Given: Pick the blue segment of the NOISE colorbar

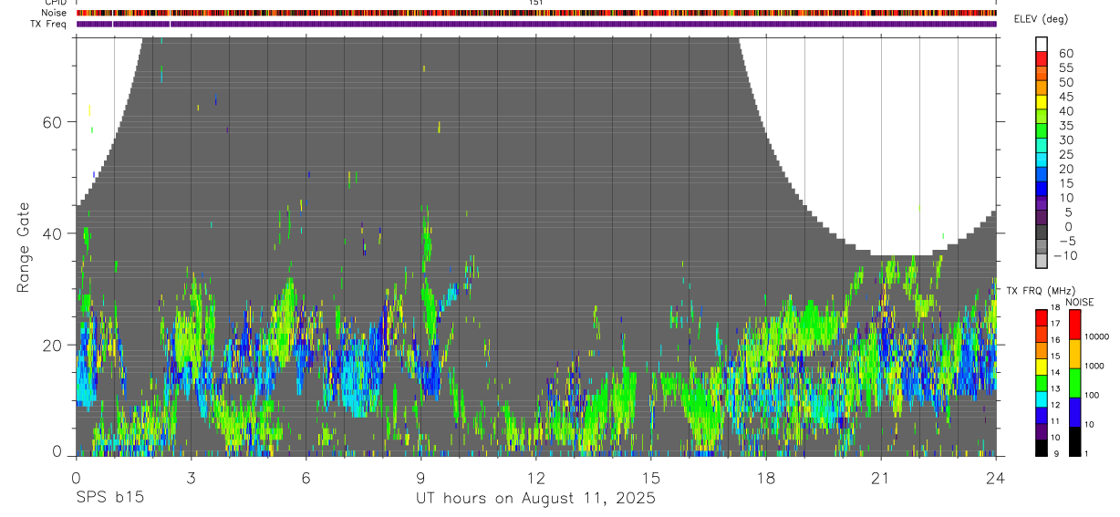Looking at the screenshot, I should (x=1074, y=412).
